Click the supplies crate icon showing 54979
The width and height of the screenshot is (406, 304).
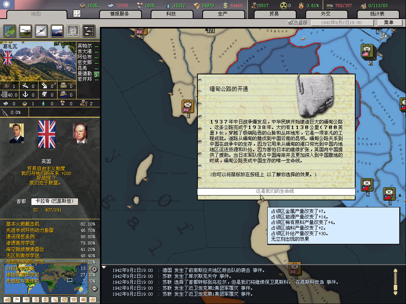click(197, 6)
